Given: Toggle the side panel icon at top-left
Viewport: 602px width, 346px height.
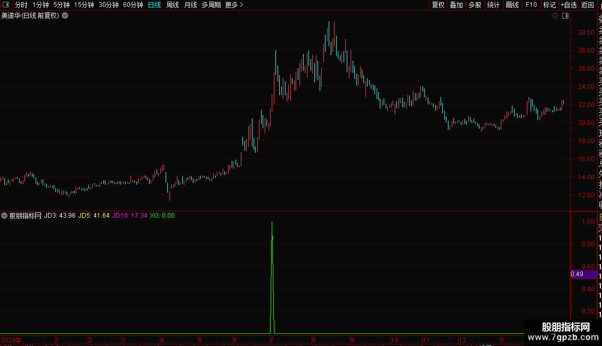Looking at the screenshot, I should (x=6, y=5).
